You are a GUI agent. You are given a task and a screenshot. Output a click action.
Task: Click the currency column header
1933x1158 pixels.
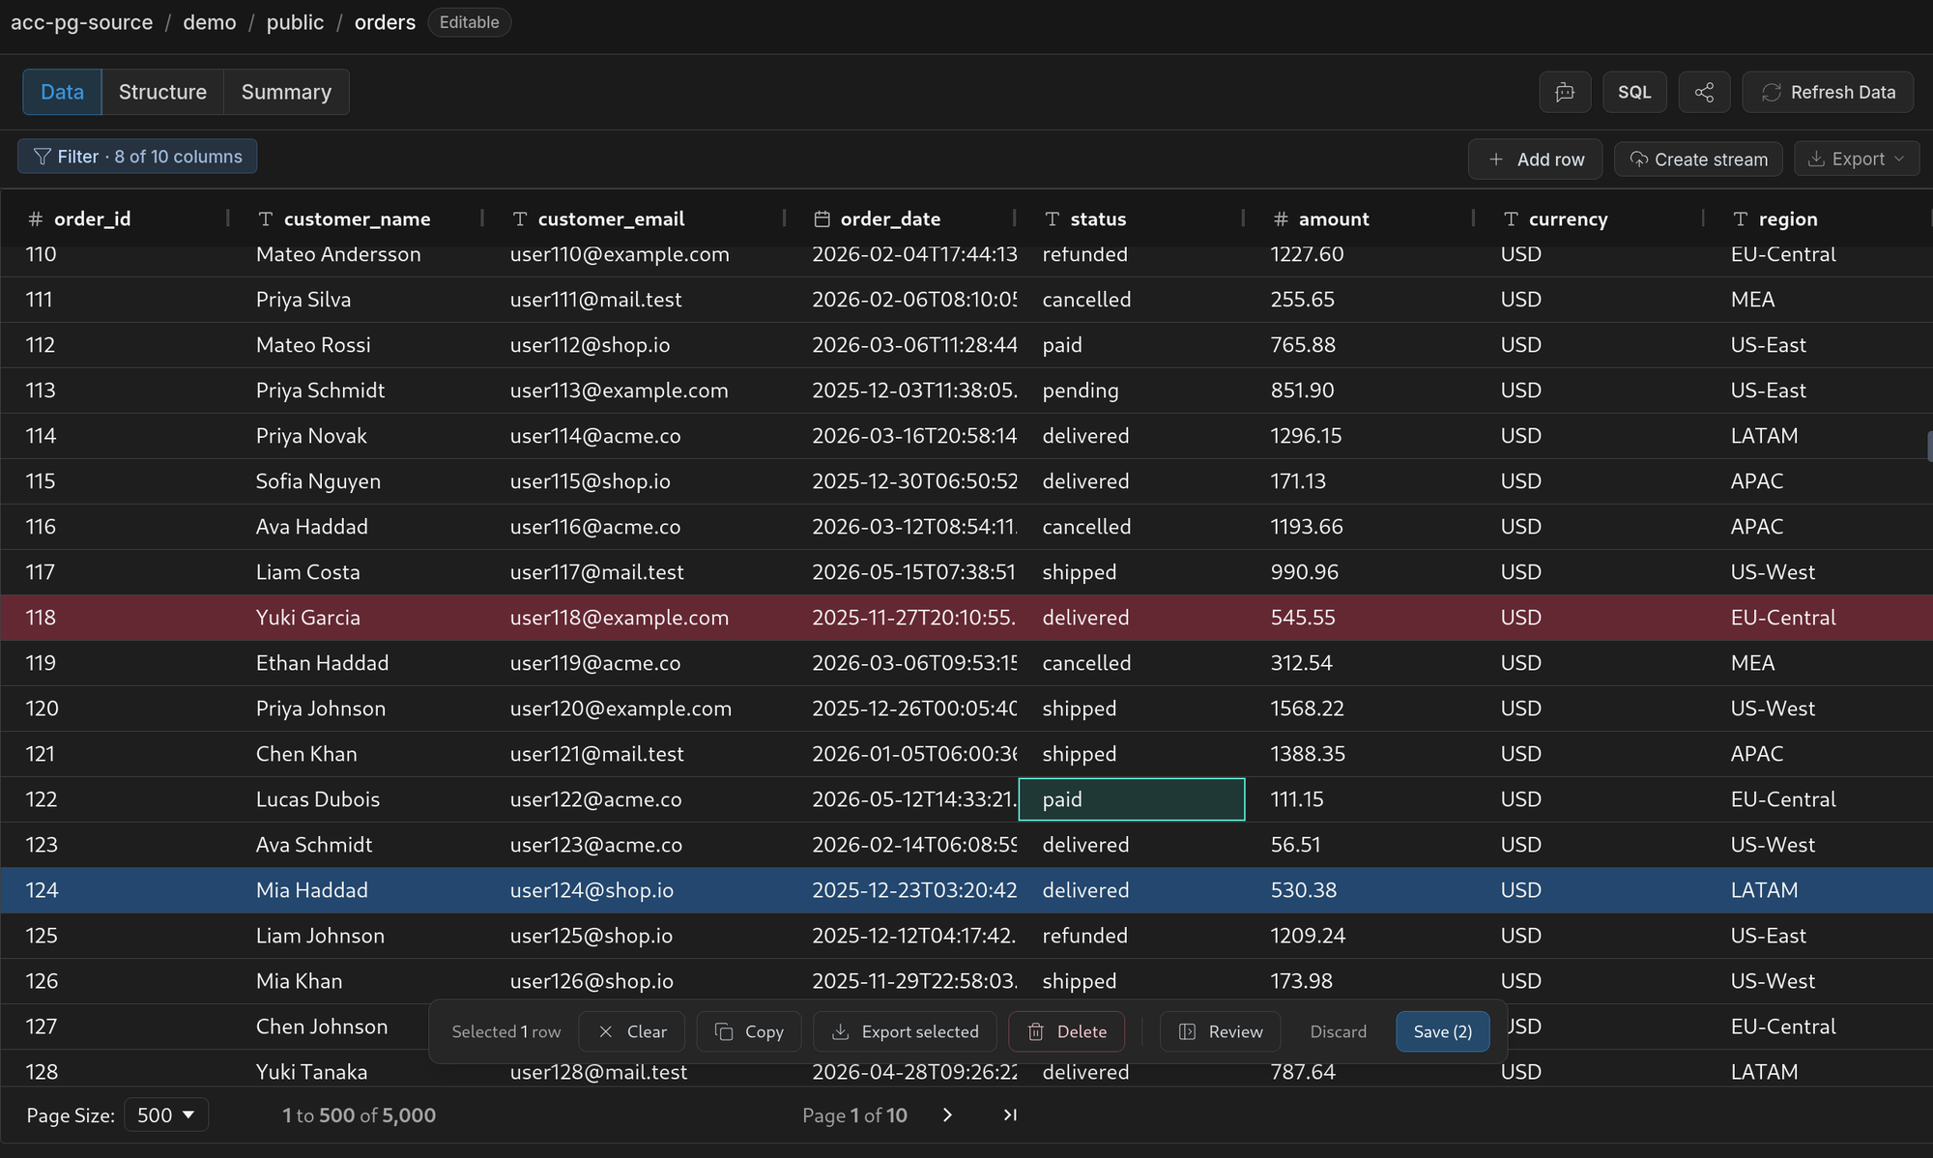(1568, 219)
